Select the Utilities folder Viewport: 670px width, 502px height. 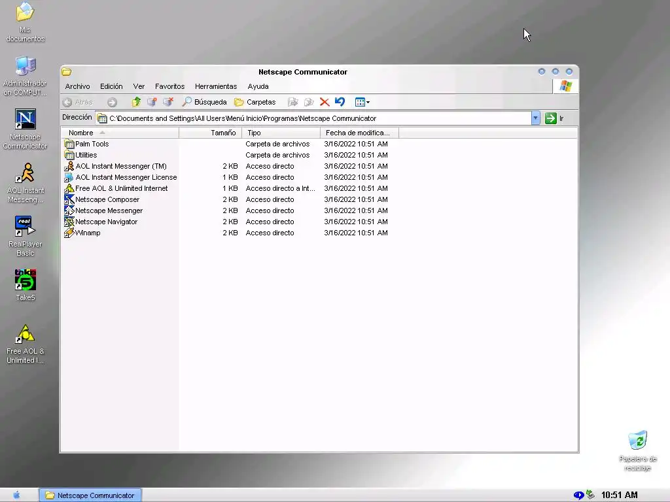(80, 155)
